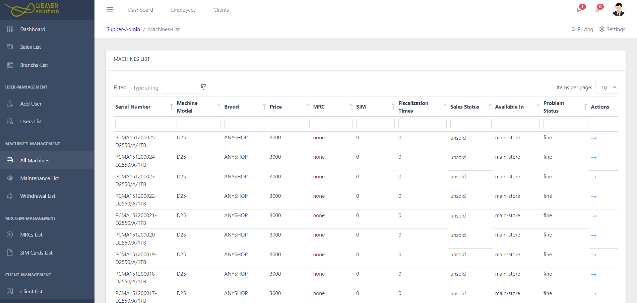Open Employees in the top navigation
Viewport: 637px width, 303px height.
(x=183, y=10)
